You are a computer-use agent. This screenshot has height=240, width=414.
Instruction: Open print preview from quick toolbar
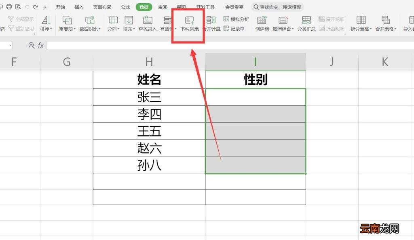pos(18,7)
